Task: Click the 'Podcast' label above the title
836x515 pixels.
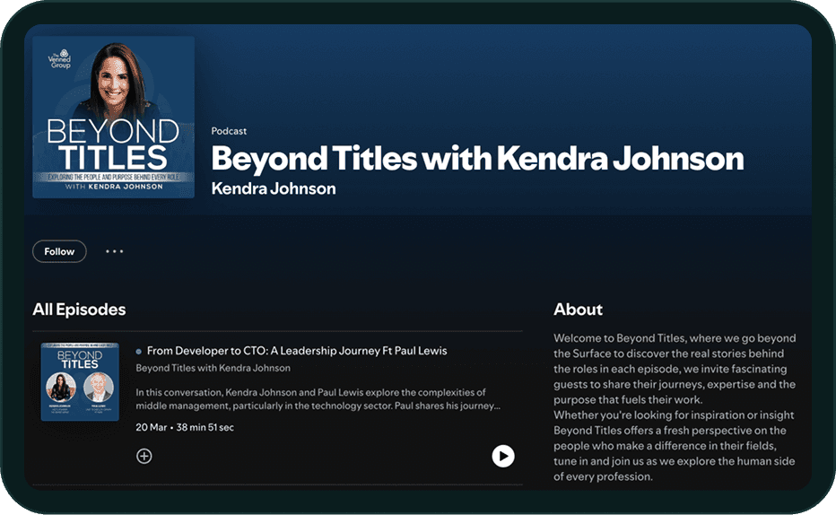Action: pos(229,131)
